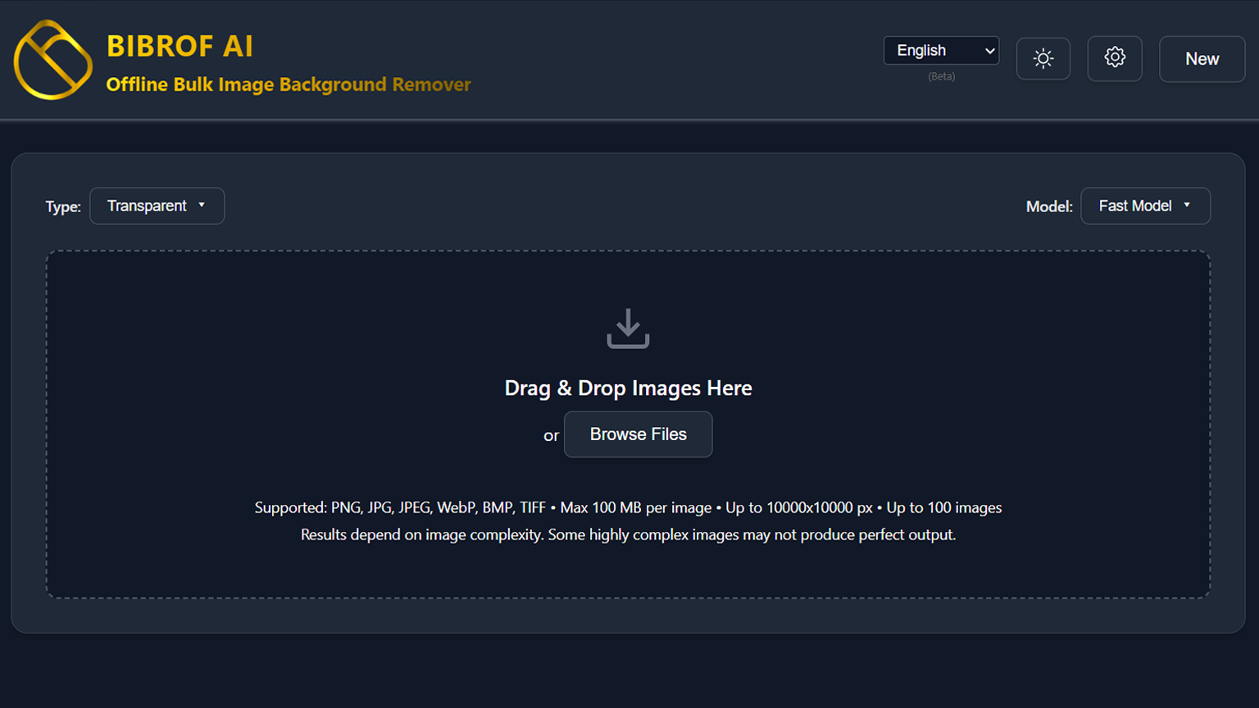1259x708 pixels.
Task: Open the Model dropdown showing Fast Model
Action: click(1144, 206)
